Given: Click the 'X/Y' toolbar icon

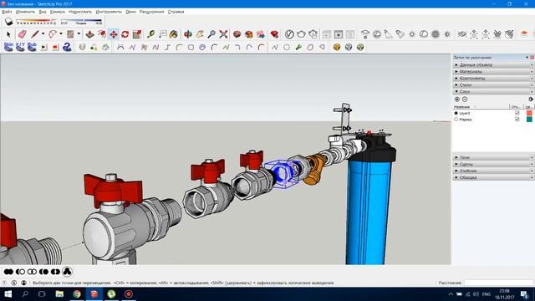Looking at the screenshot, I should [x=20, y=47].
